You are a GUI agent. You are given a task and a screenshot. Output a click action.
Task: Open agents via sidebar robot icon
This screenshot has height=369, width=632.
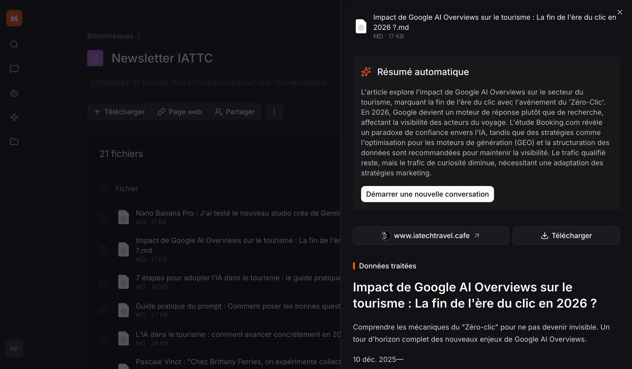click(x=14, y=93)
